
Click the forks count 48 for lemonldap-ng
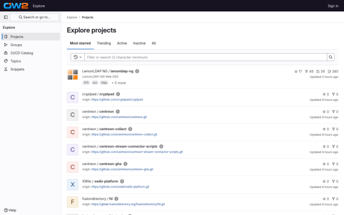pos(309,71)
